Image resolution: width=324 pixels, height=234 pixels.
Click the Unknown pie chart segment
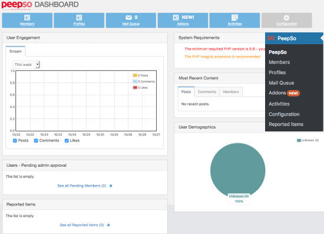237,170
